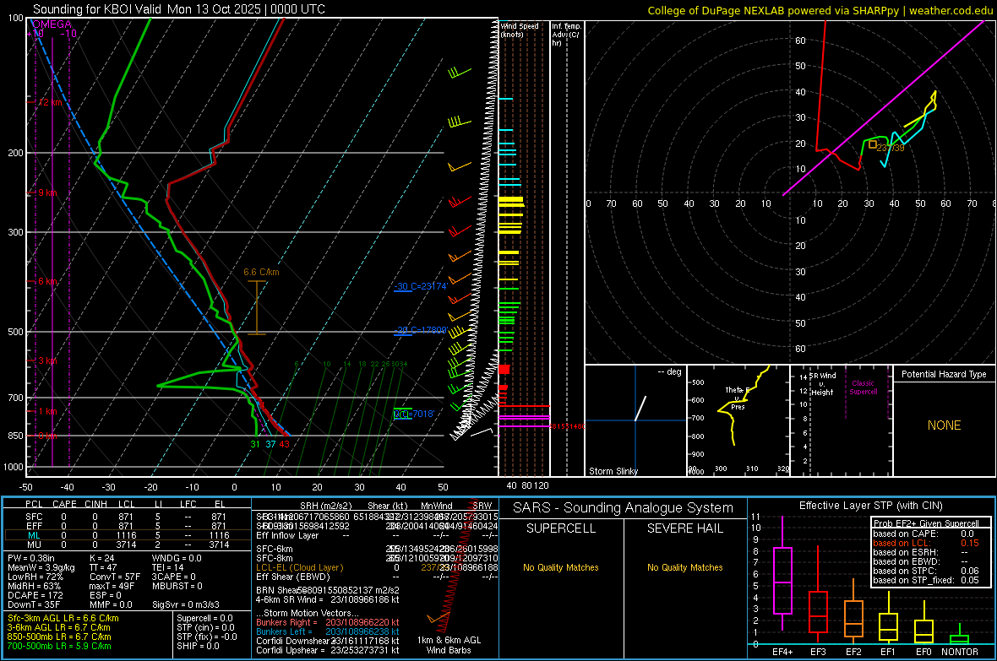Click the LCL=7018' level label
This screenshot has width=997, height=661.
414,414
